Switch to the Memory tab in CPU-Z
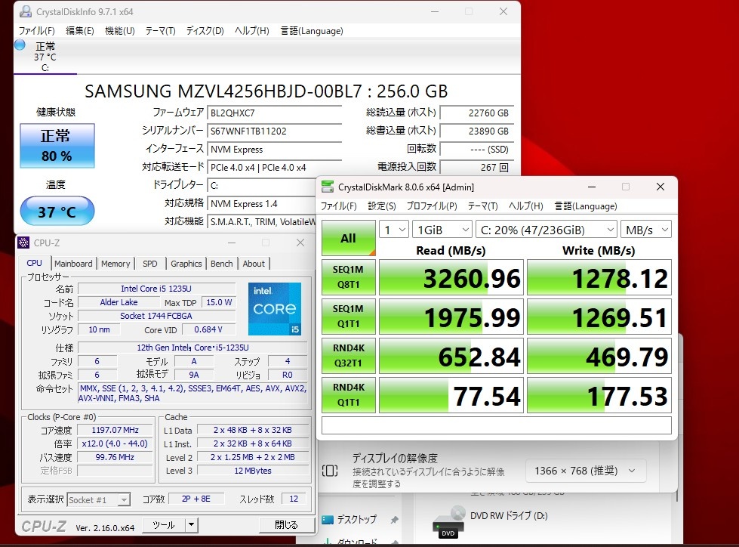 [x=115, y=264]
